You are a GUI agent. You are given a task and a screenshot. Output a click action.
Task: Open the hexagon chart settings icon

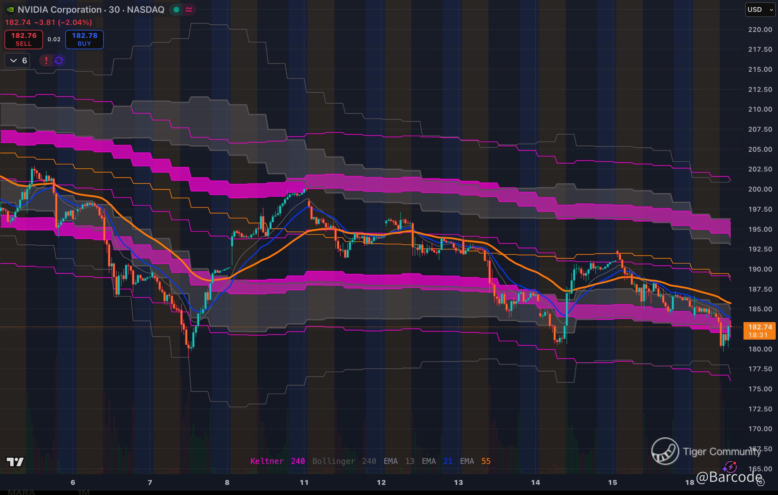[x=761, y=482]
